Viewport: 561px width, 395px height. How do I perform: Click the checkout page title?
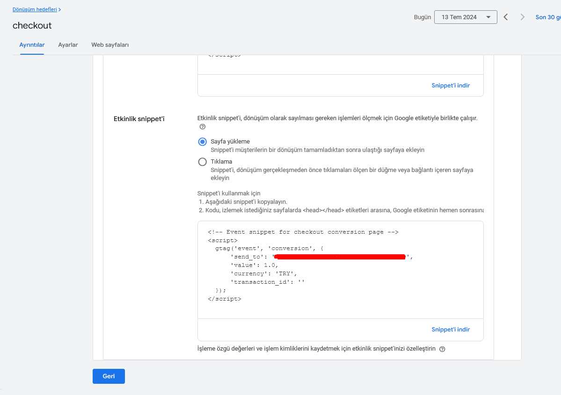click(x=32, y=25)
